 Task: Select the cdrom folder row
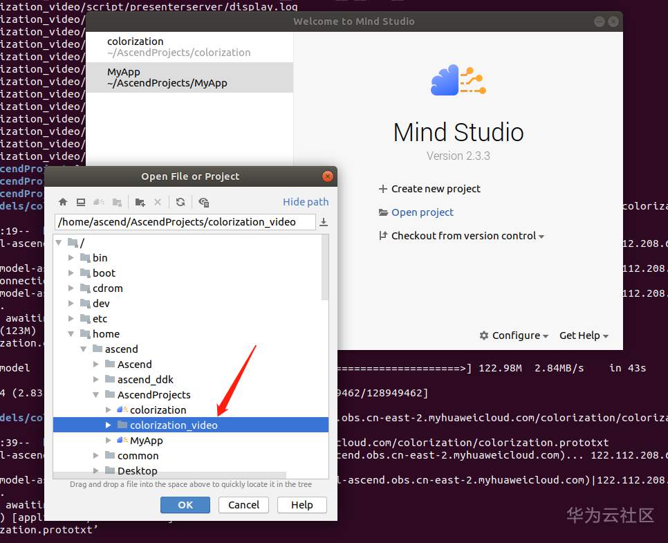point(190,288)
